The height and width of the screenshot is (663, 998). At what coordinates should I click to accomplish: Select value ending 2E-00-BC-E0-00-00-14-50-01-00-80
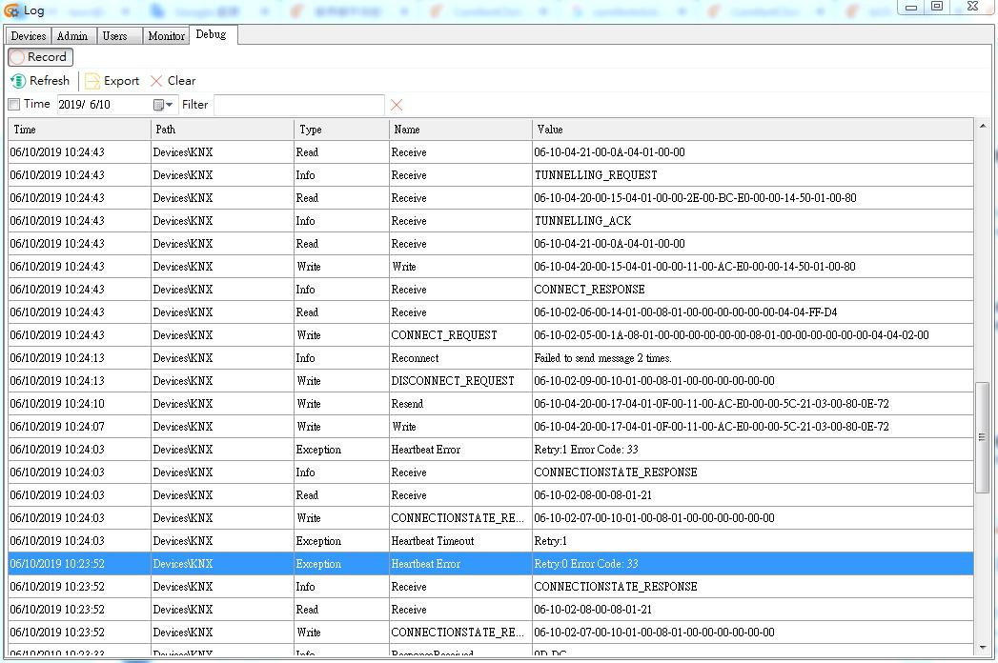[752, 198]
